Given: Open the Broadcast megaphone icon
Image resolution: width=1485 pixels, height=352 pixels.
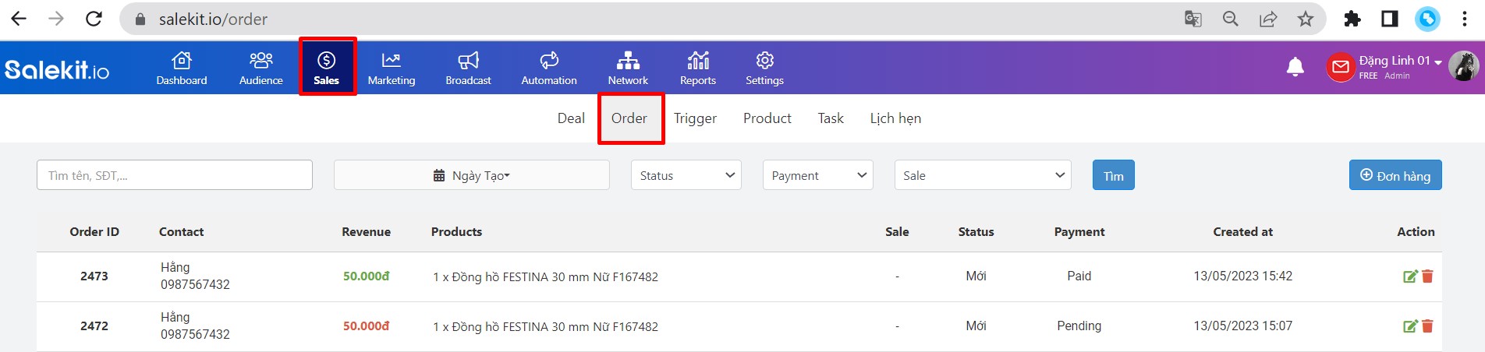Looking at the screenshot, I should point(468,60).
